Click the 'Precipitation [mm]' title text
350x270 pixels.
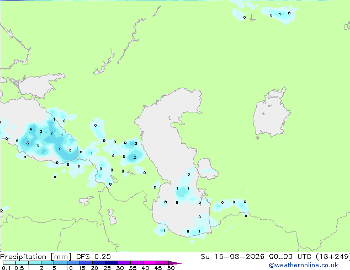(x=35, y=257)
